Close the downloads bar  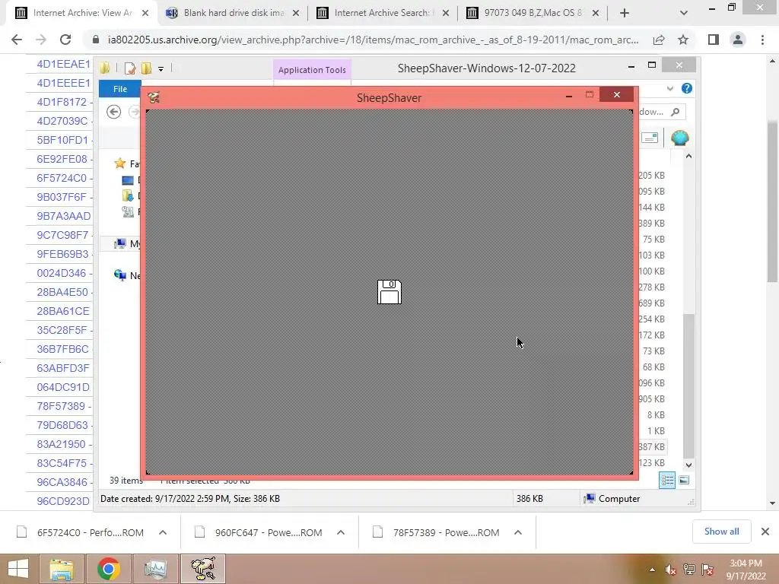765,532
